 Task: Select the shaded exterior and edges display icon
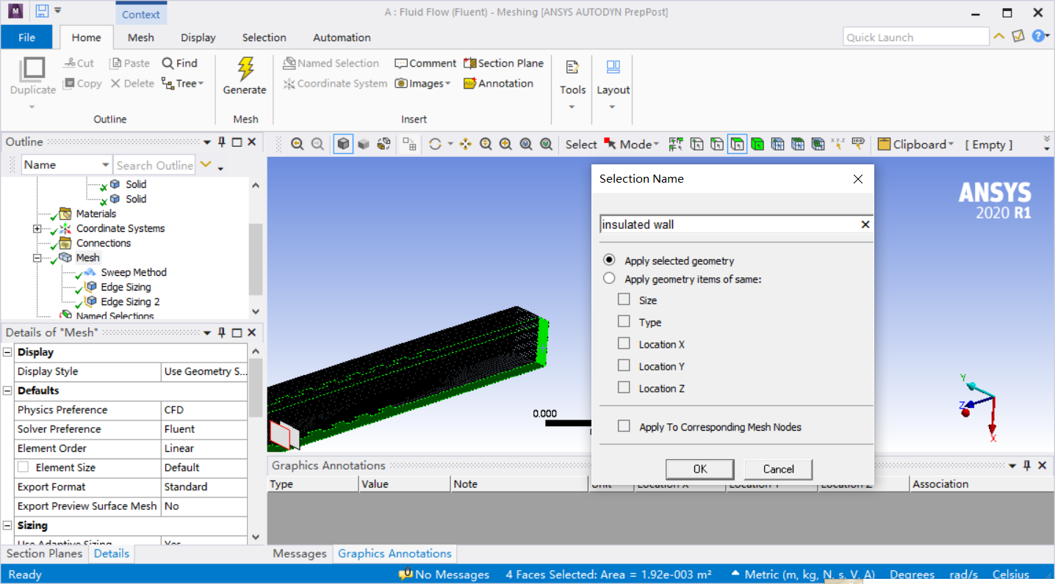(343, 145)
